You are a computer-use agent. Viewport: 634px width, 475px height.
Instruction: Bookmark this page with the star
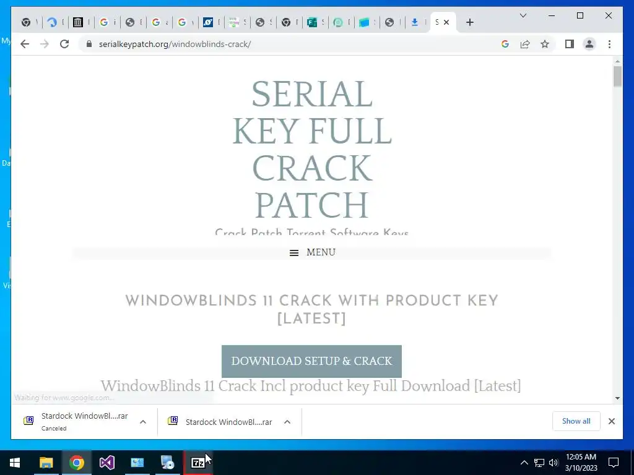(545, 44)
